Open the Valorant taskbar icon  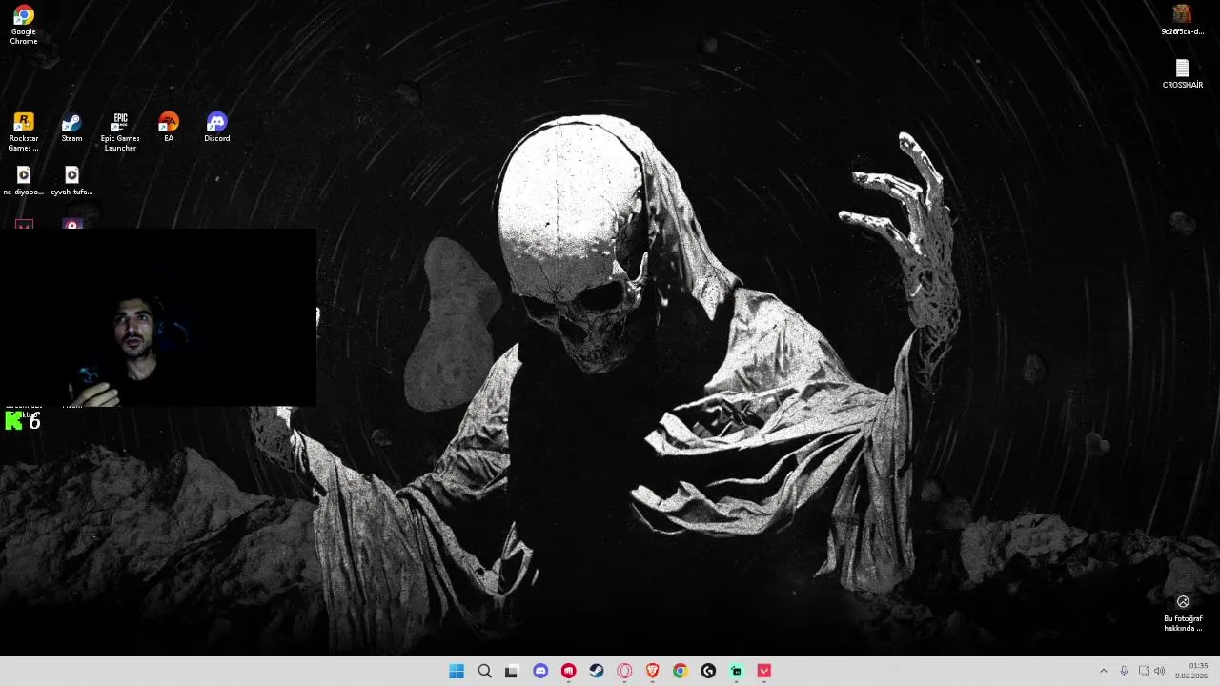[x=763, y=671]
